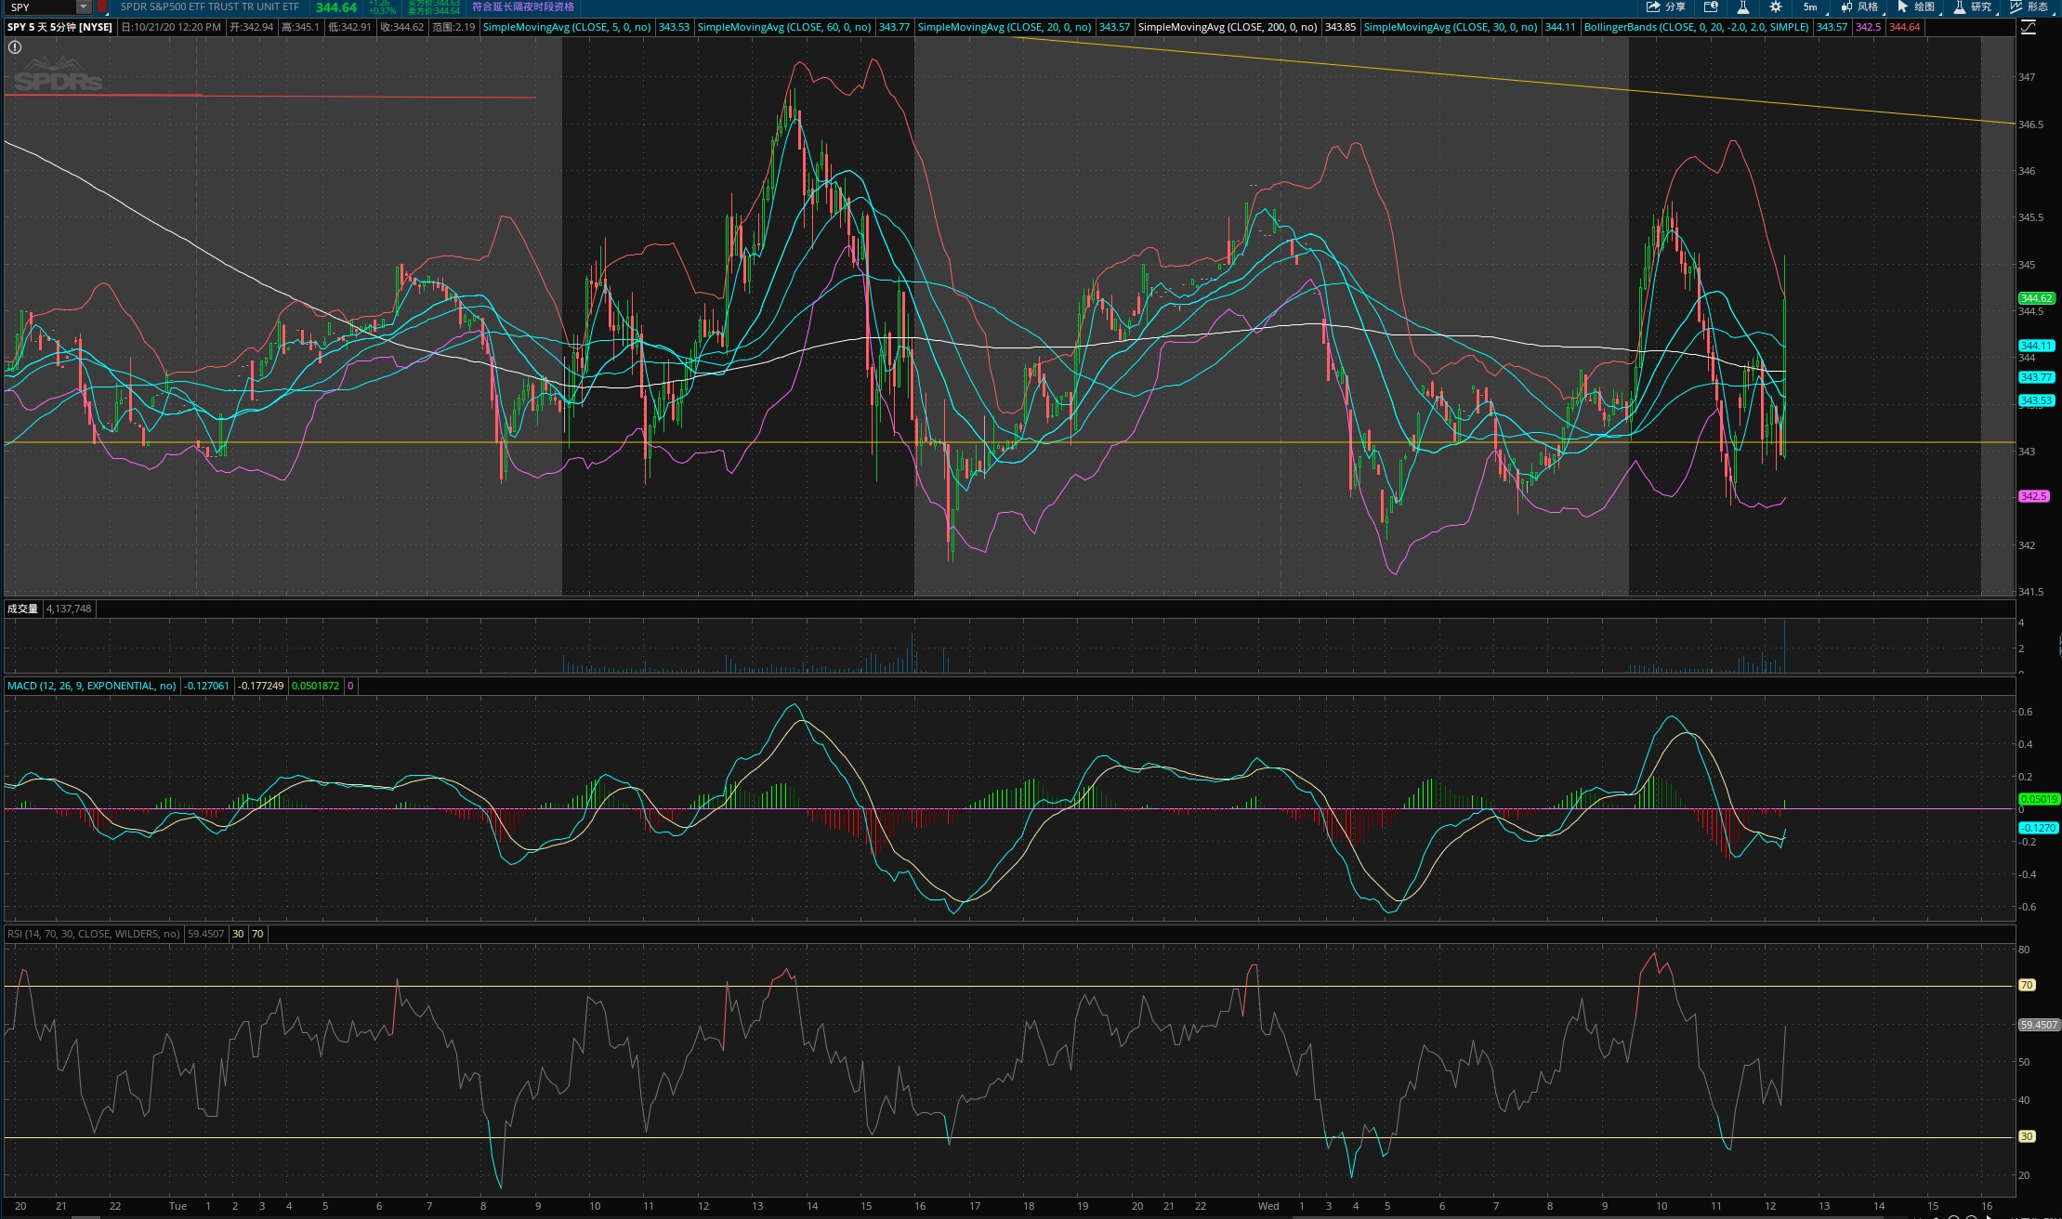Viewport: 2062px width, 1219px height.
Task: Click the flask icon next to settings gear
Action: 1743,7
